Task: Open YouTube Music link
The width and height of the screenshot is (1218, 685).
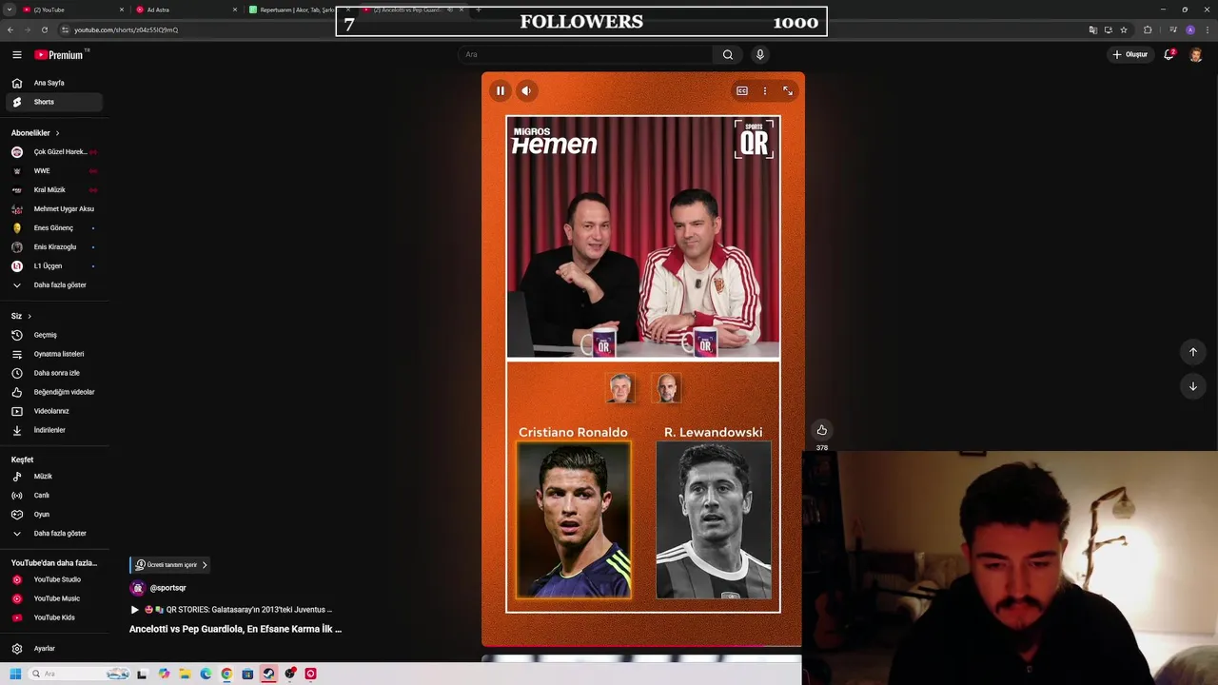Action: click(x=54, y=598)
